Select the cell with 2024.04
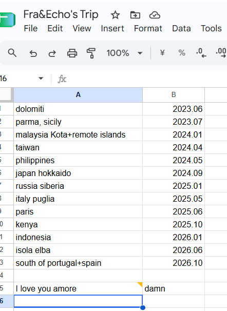 tap(174, 148)
